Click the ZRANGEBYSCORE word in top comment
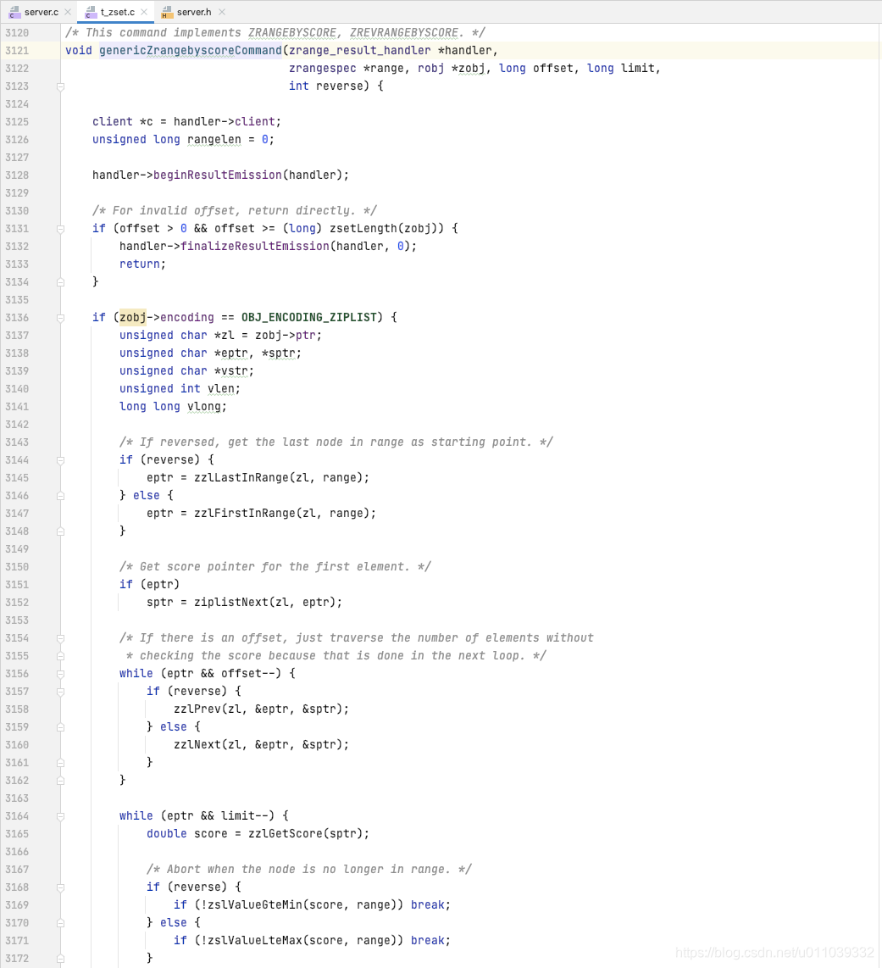The width and height of the screenshot is (882, 968). pyautogui.click(x=292, y=33)
